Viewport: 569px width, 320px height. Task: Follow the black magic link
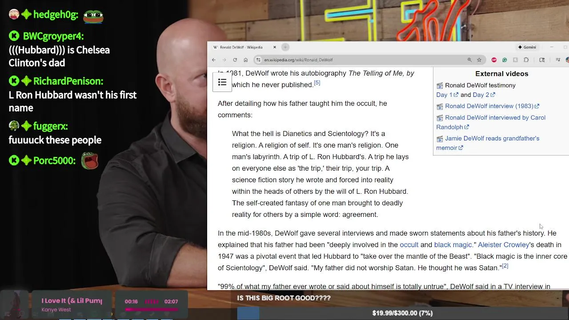click(453, 245)
